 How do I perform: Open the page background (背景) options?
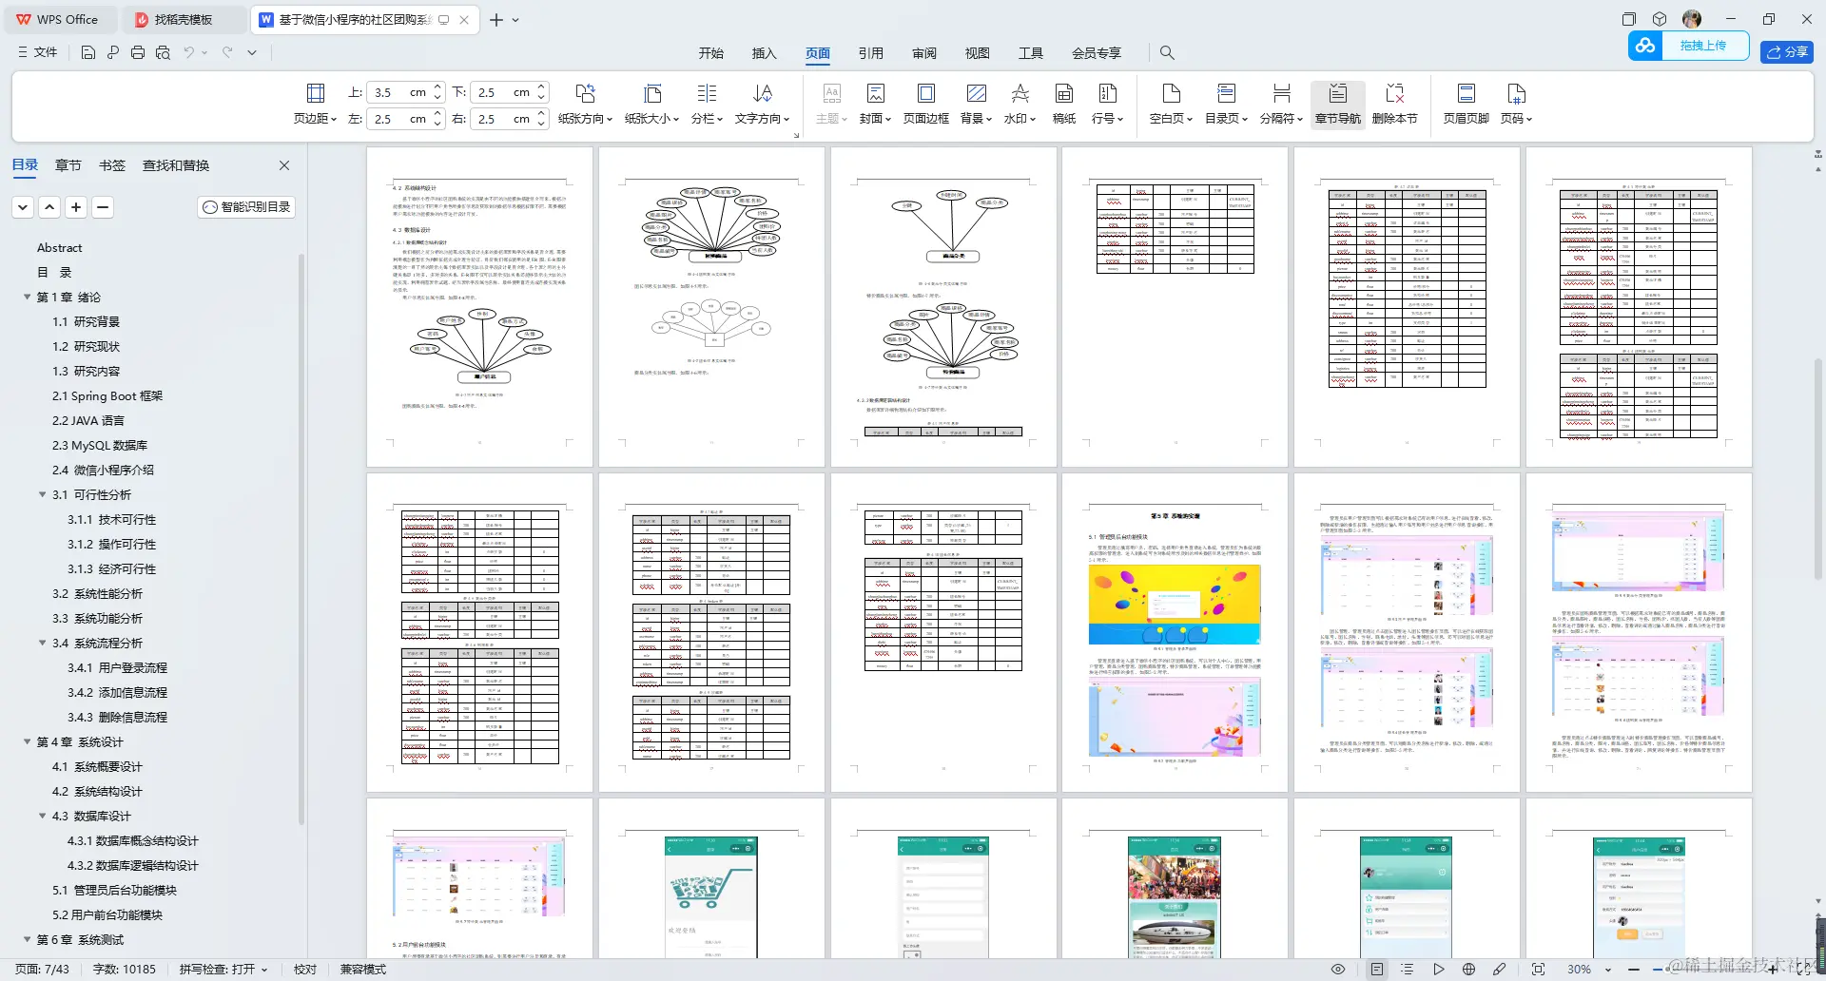click(x=976, y=104)
